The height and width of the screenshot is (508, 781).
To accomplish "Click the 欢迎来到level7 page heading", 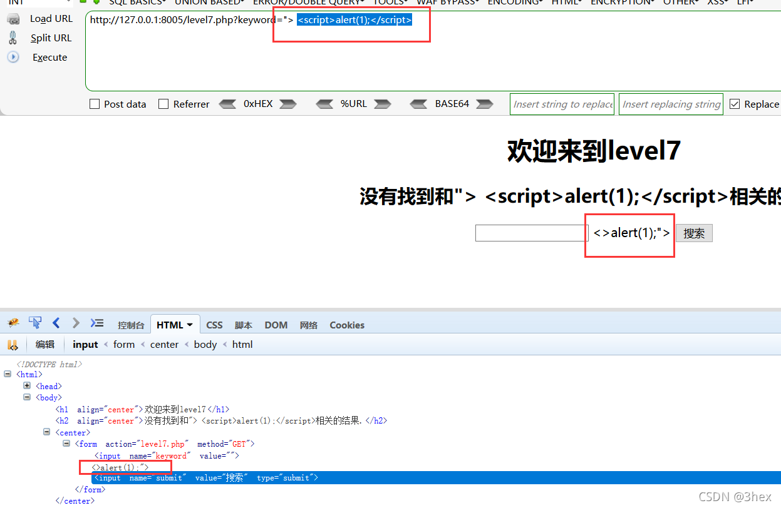I will [593, 151].
